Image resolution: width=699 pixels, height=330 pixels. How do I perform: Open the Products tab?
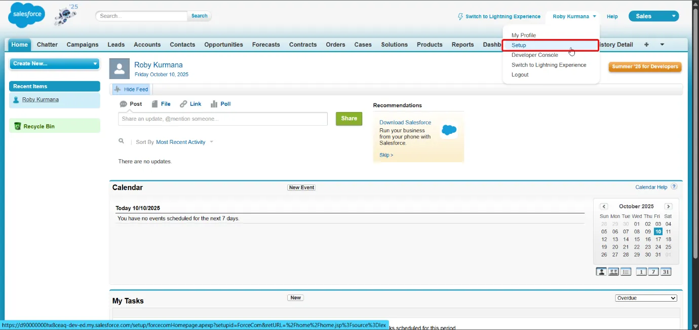tap(430, 45)
